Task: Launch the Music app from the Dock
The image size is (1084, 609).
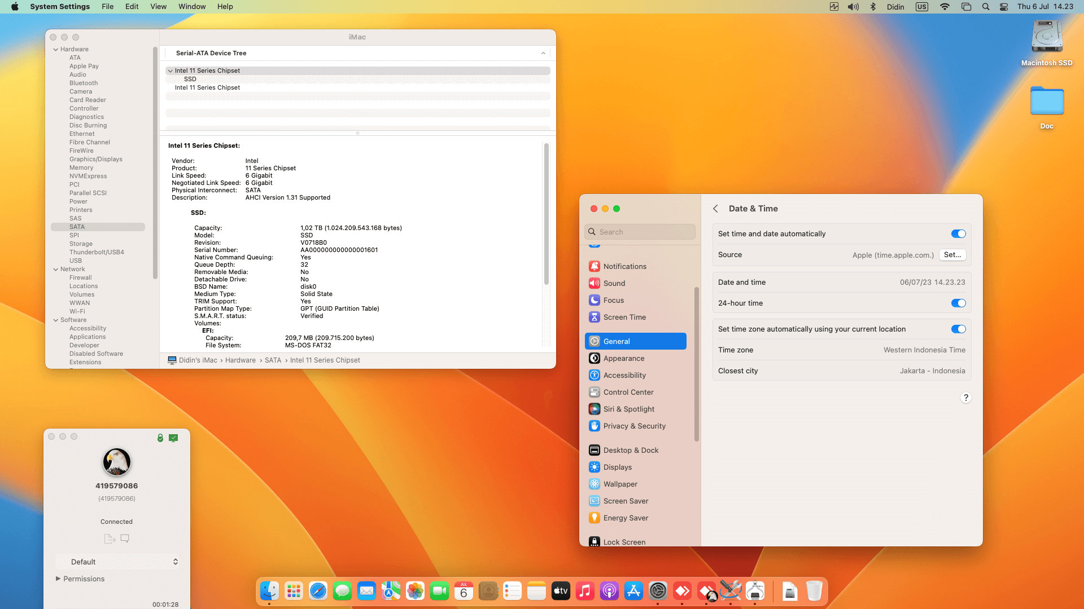Action: point(585,591)
